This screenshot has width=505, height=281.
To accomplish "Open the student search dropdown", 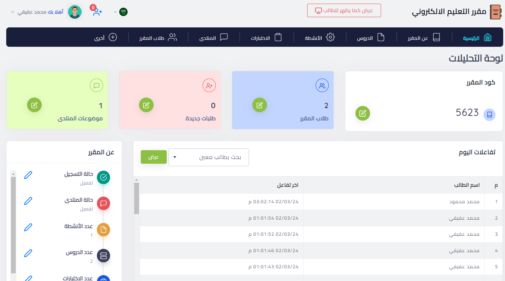I will point(209,157).
